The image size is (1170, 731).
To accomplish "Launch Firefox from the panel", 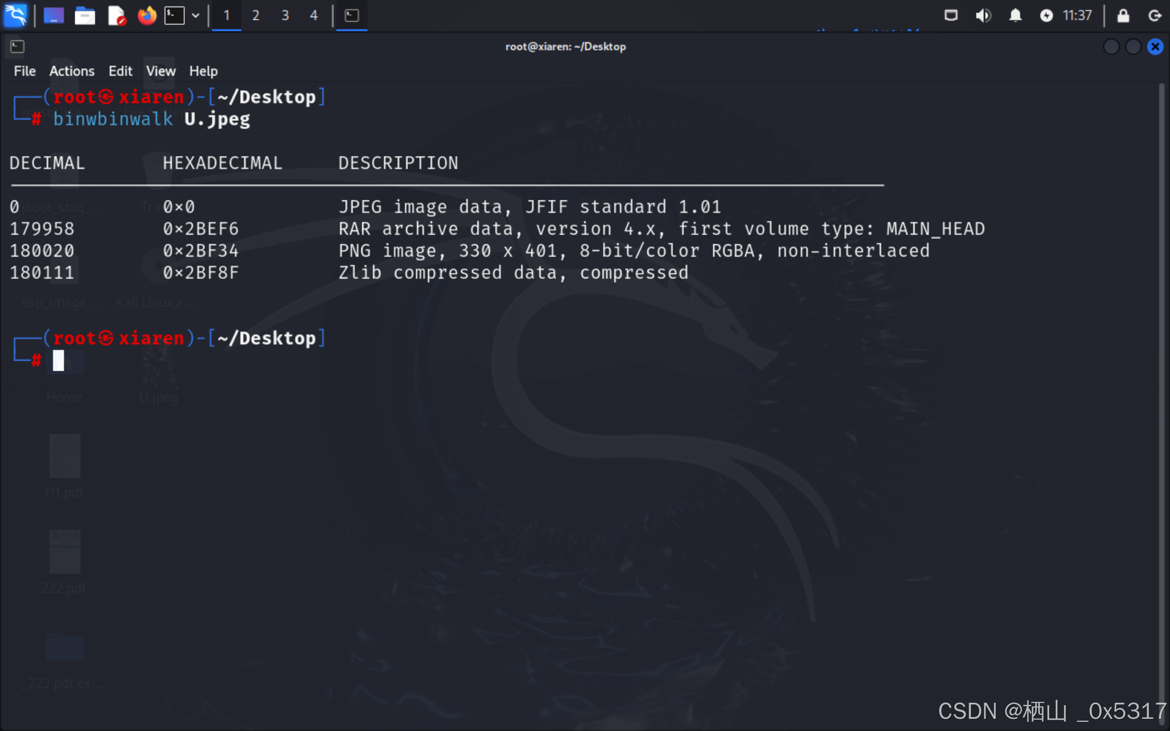I will [x=147, y=16].
